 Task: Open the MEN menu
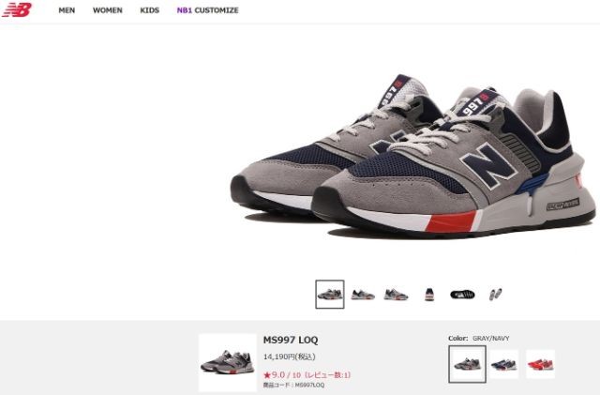pos(67,10)
